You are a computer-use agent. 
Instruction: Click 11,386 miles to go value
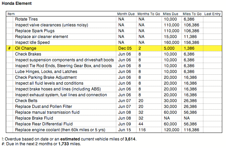pos(190,37)
